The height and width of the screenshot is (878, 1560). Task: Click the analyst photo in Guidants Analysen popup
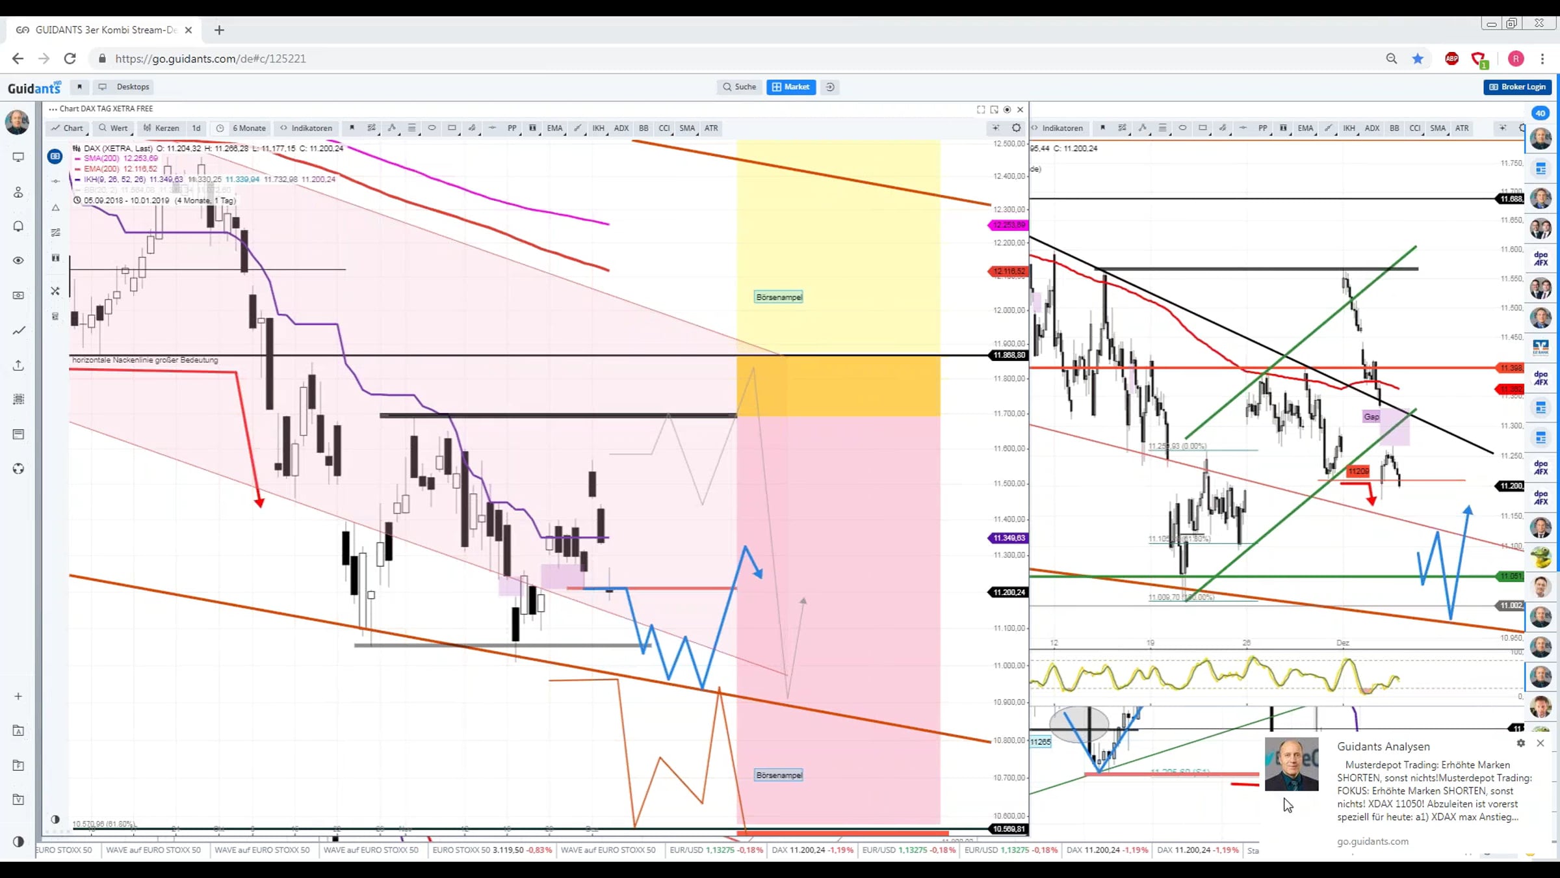pyautogui.click(x=1292, y=764)
